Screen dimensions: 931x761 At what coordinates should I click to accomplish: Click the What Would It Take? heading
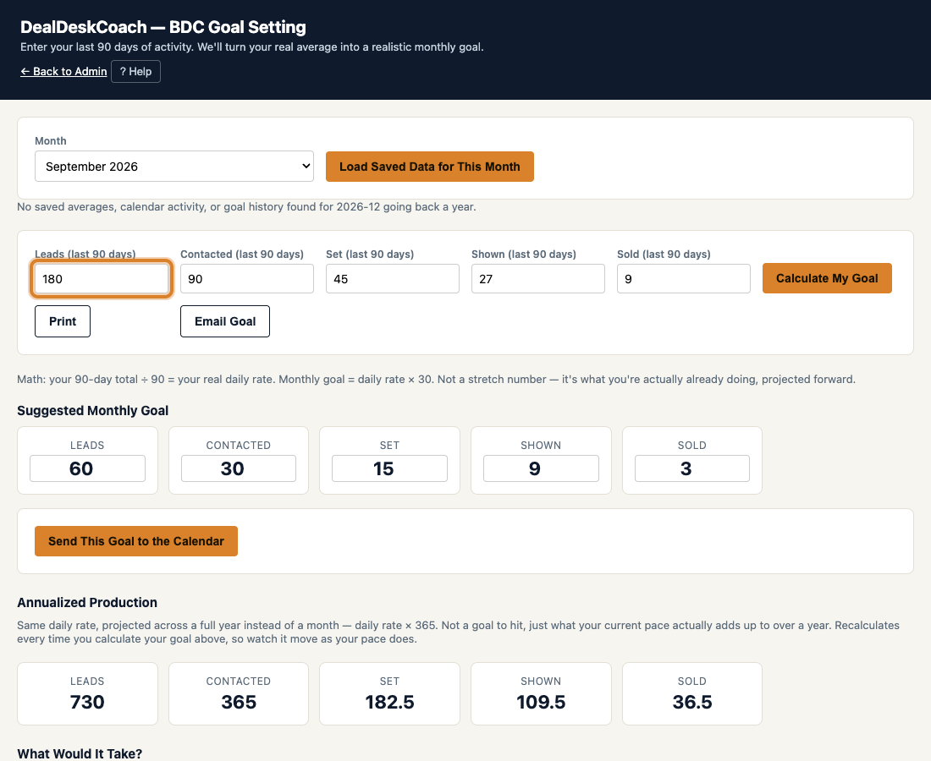pyautogui.click(x=80, y=753)
